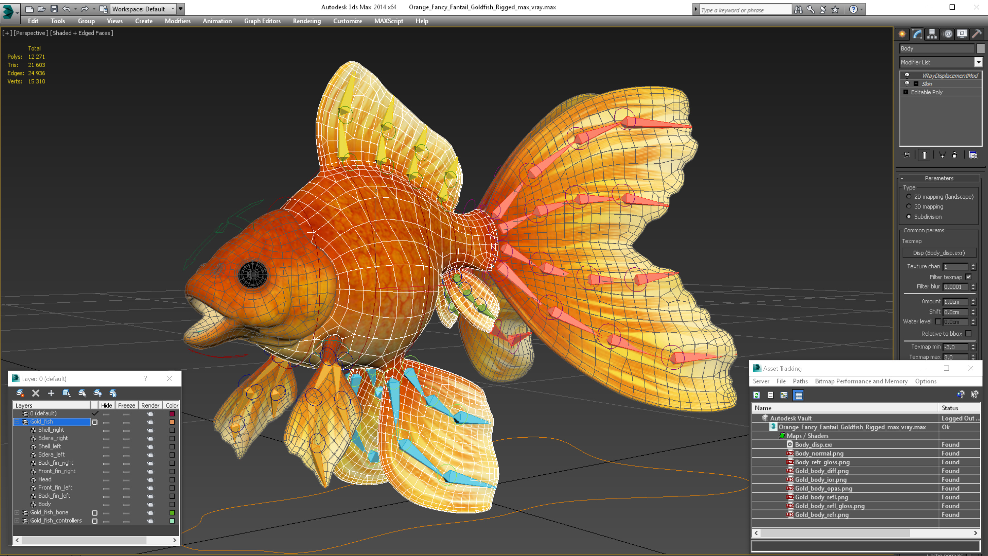Collapse the Gold_fish layer
Screen dimensions: 988x556
(x=17, y=422)
